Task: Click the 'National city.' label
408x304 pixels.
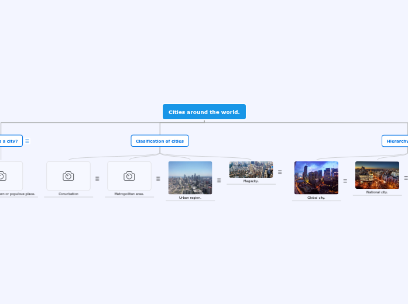Action: click(377, 192)
